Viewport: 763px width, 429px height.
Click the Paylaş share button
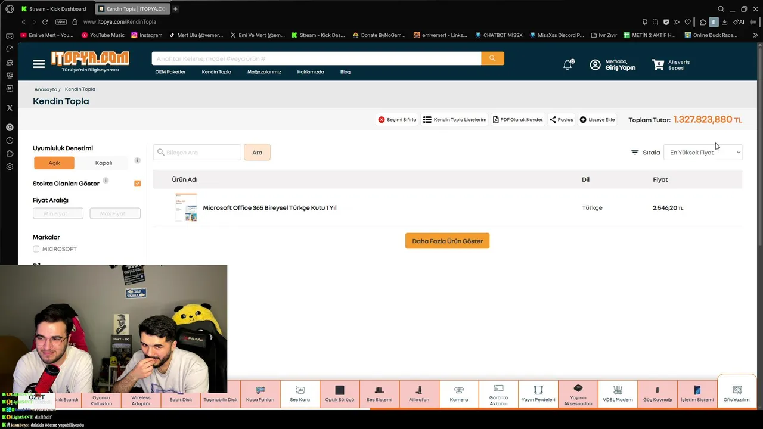click(x=562, y=120)
